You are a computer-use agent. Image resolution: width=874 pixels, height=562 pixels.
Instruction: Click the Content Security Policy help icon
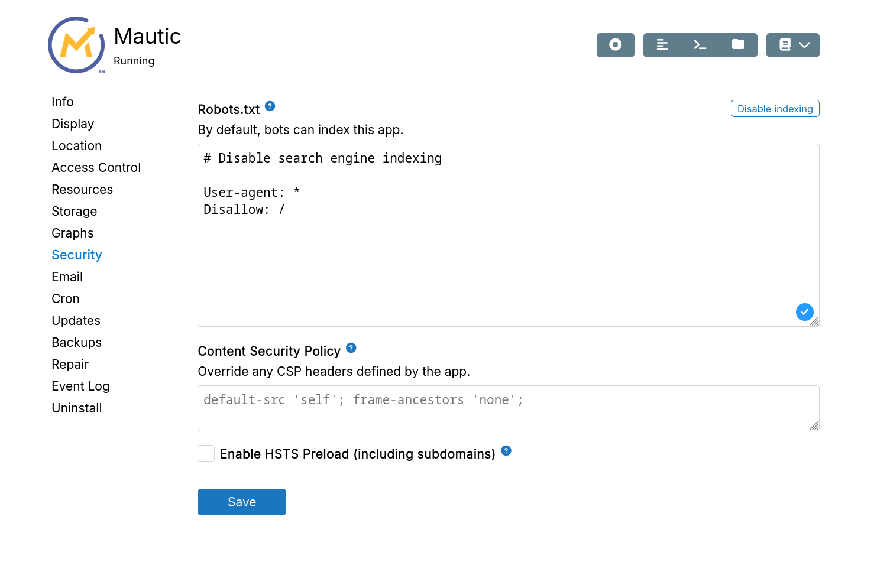351,348
